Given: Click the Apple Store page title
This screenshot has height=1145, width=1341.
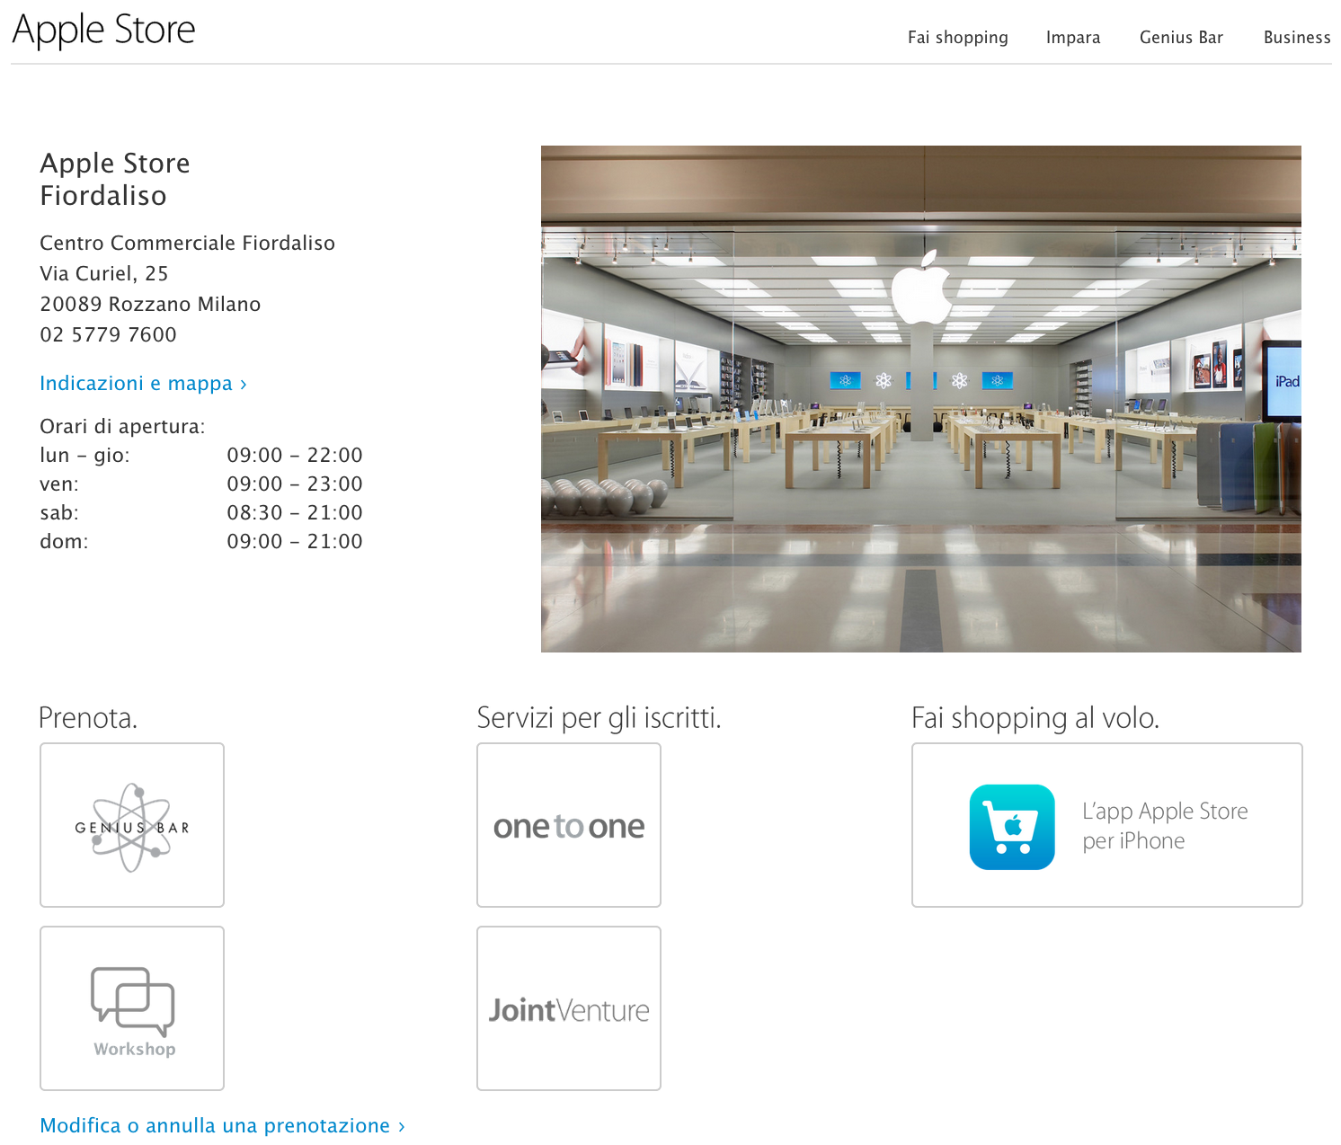Looking at the screenshot, I should [103, 30].
